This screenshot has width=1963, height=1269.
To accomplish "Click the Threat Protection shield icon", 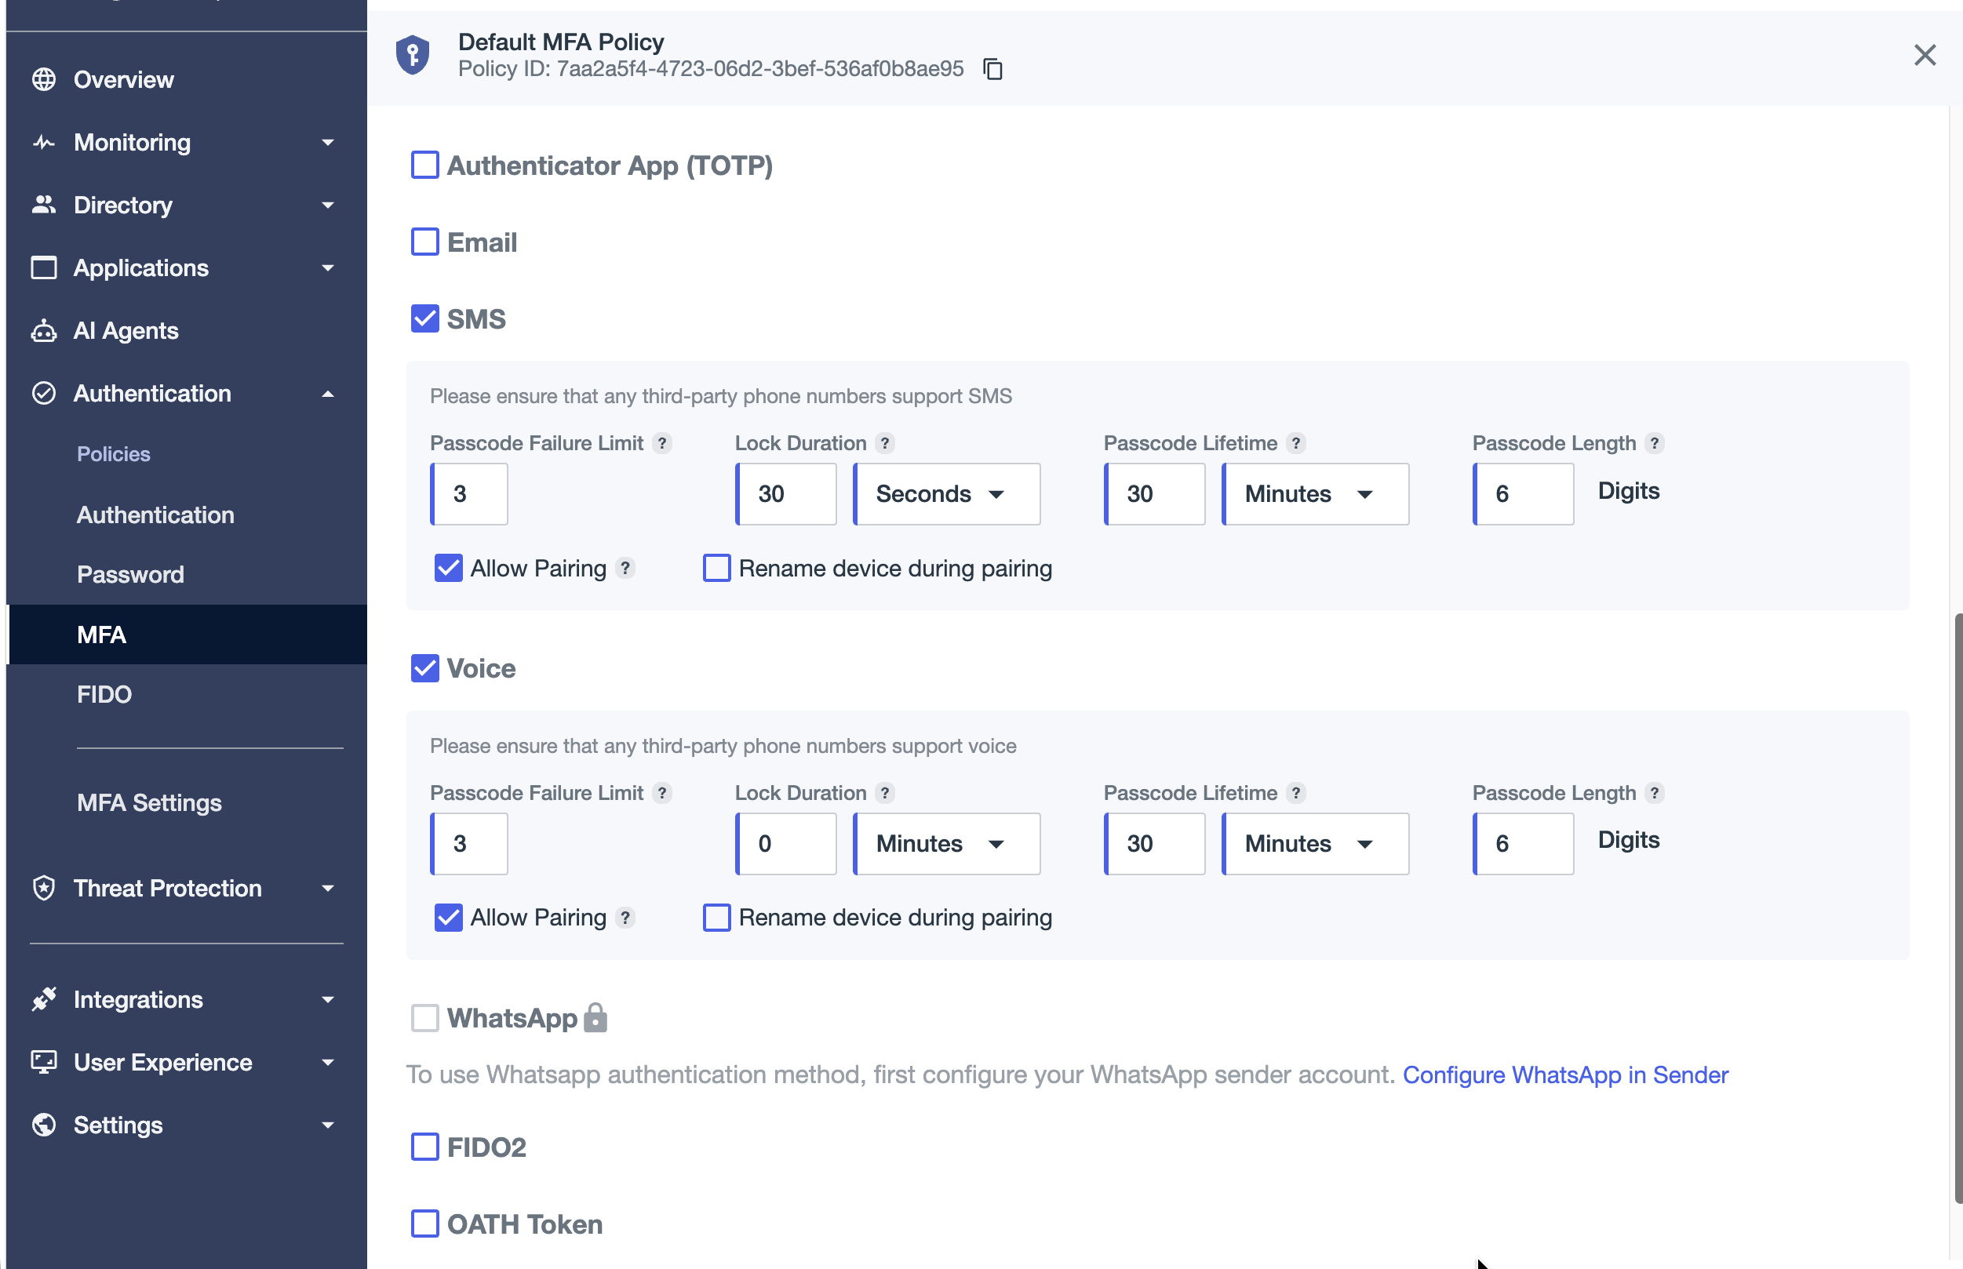I will [44, 889].
